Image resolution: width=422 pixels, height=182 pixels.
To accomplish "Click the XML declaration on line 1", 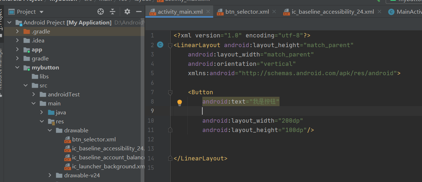I will [x=242, y=36].
